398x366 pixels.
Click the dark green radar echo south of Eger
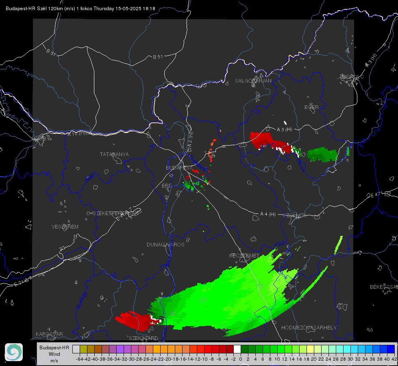tap(322, 154)
